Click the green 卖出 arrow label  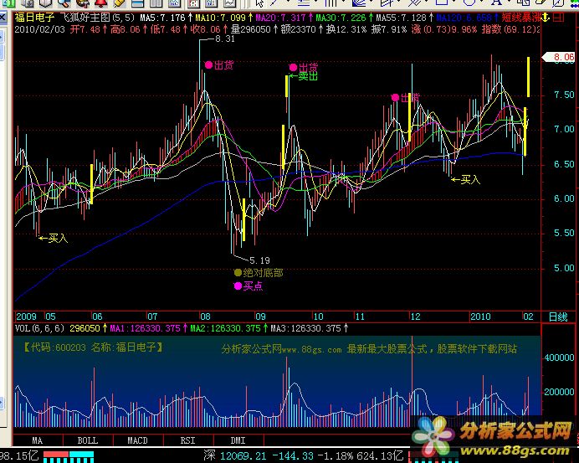pyautogui.click(x=304, y=76)
